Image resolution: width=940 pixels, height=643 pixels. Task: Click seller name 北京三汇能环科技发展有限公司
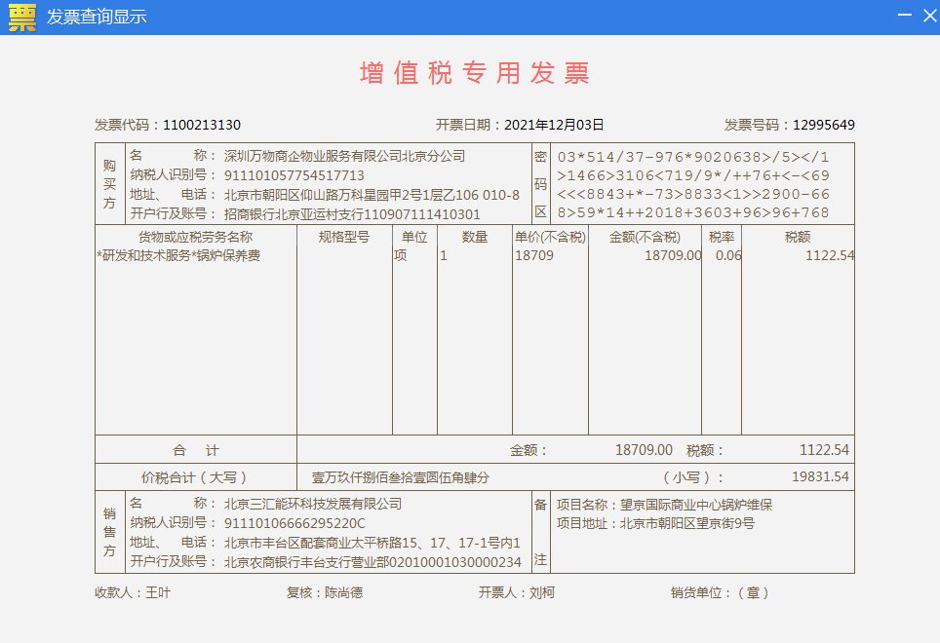(x=313, y=504)
